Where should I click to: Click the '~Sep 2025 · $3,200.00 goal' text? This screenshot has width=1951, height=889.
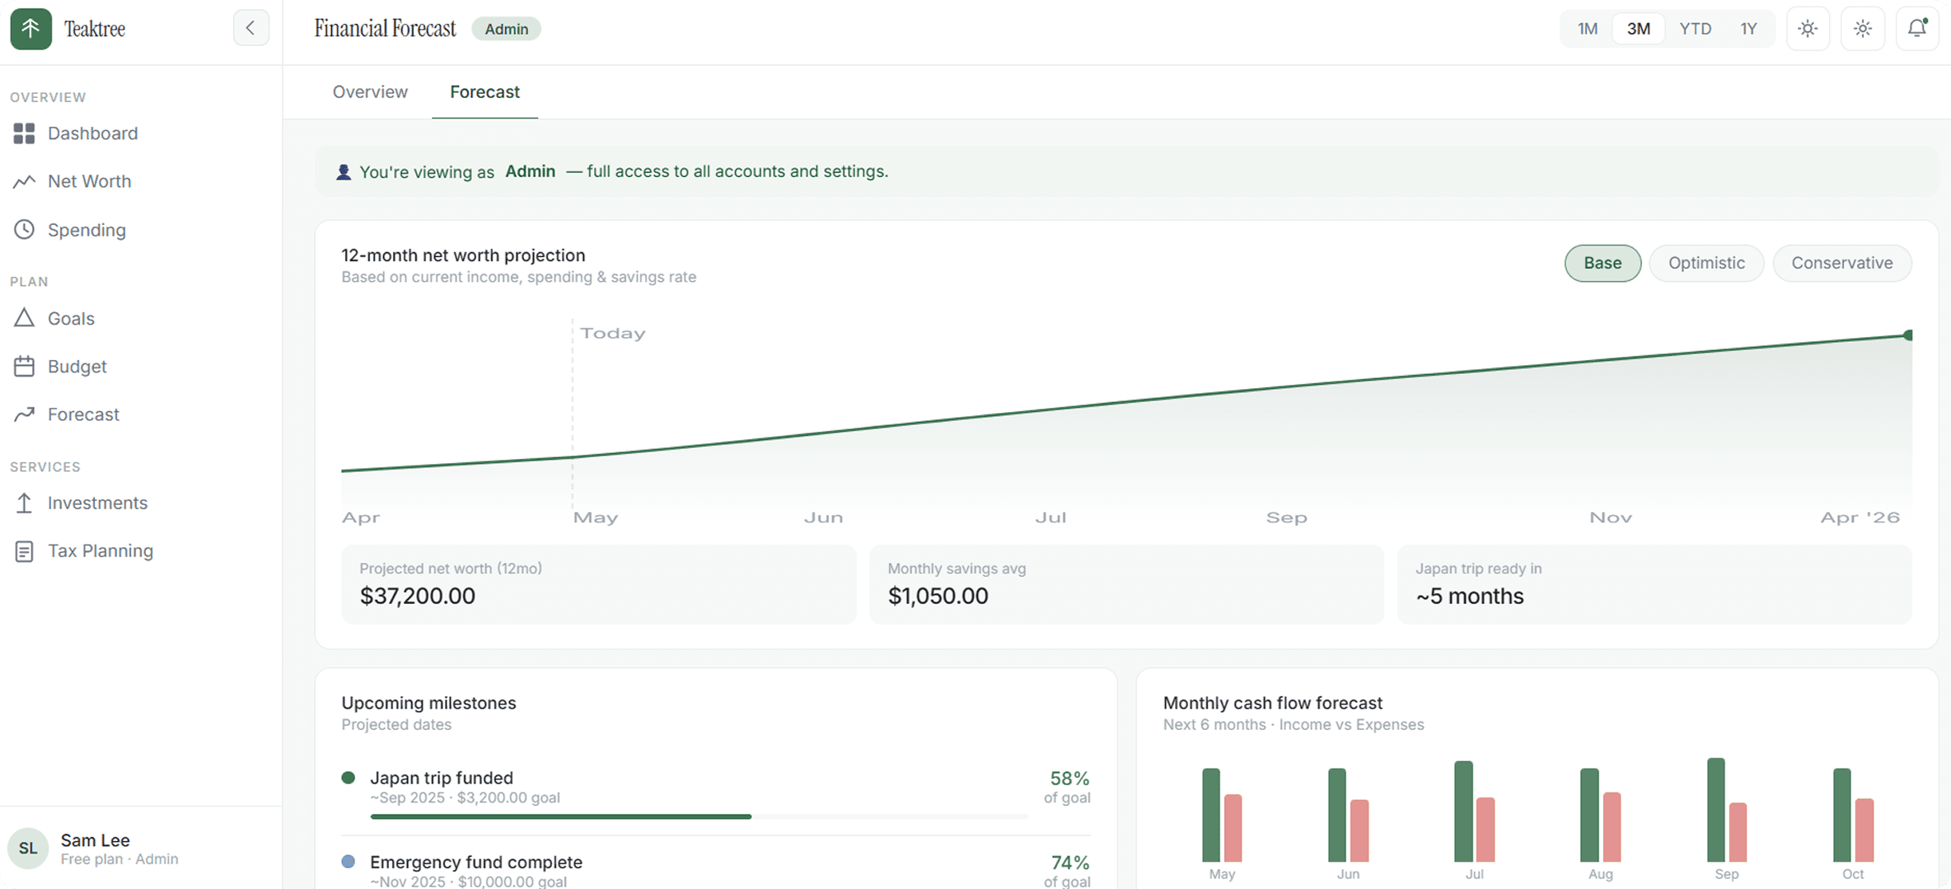click(x=465, y=798)
